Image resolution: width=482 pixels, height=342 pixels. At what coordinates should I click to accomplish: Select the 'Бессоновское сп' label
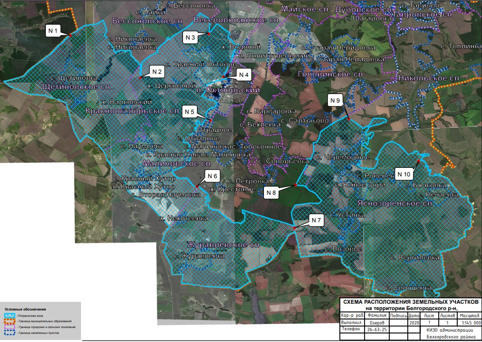(x=147, y=21)
